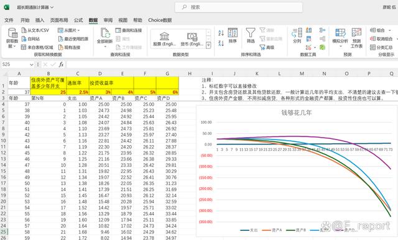Screen dimensions: 398x240
Task: Expand the Data Validation dropdown arrow
Action: [315, 47]
